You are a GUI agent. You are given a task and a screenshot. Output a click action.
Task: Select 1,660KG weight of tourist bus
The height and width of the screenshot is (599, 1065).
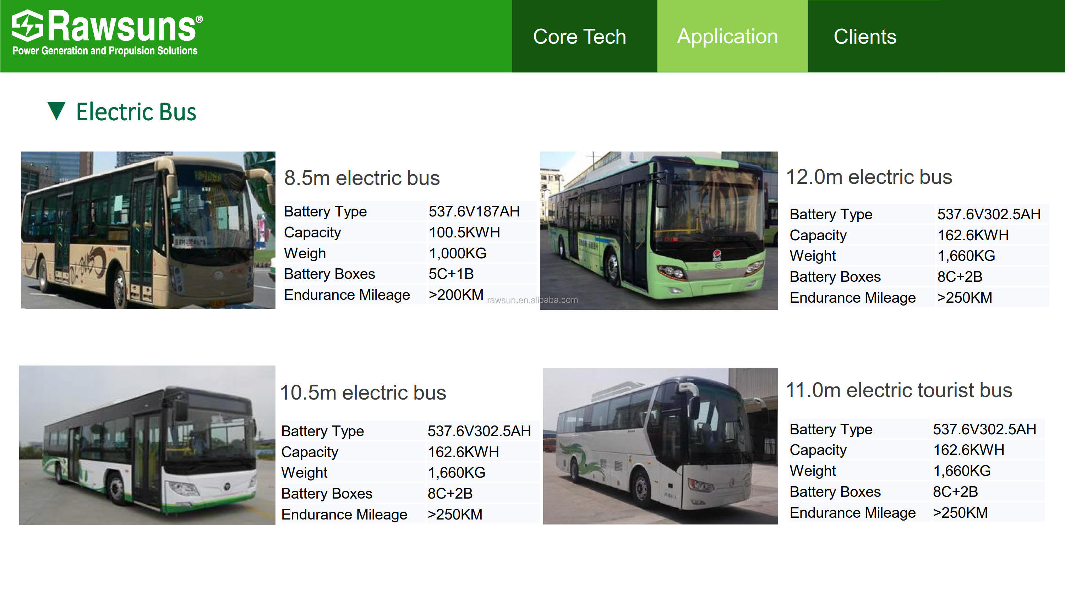pyautogui.click(x=962, y=471)
